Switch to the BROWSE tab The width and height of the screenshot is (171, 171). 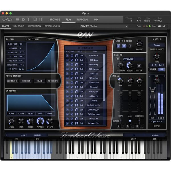click(x=54, y=20)
